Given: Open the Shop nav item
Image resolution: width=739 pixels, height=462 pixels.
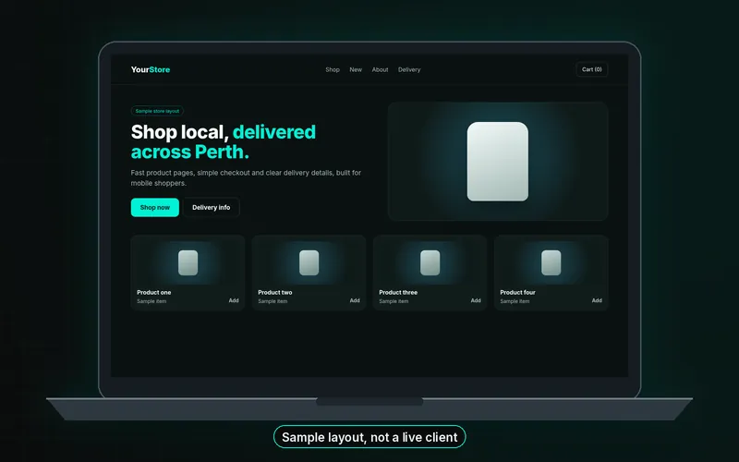Looking at the screenshot, I should click(333, 69).
